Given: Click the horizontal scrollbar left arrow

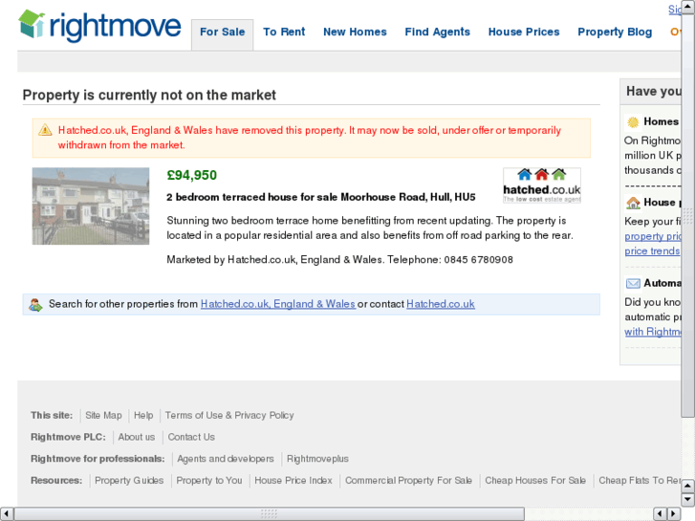Looking at the screenshot, I should coord(6,514).
